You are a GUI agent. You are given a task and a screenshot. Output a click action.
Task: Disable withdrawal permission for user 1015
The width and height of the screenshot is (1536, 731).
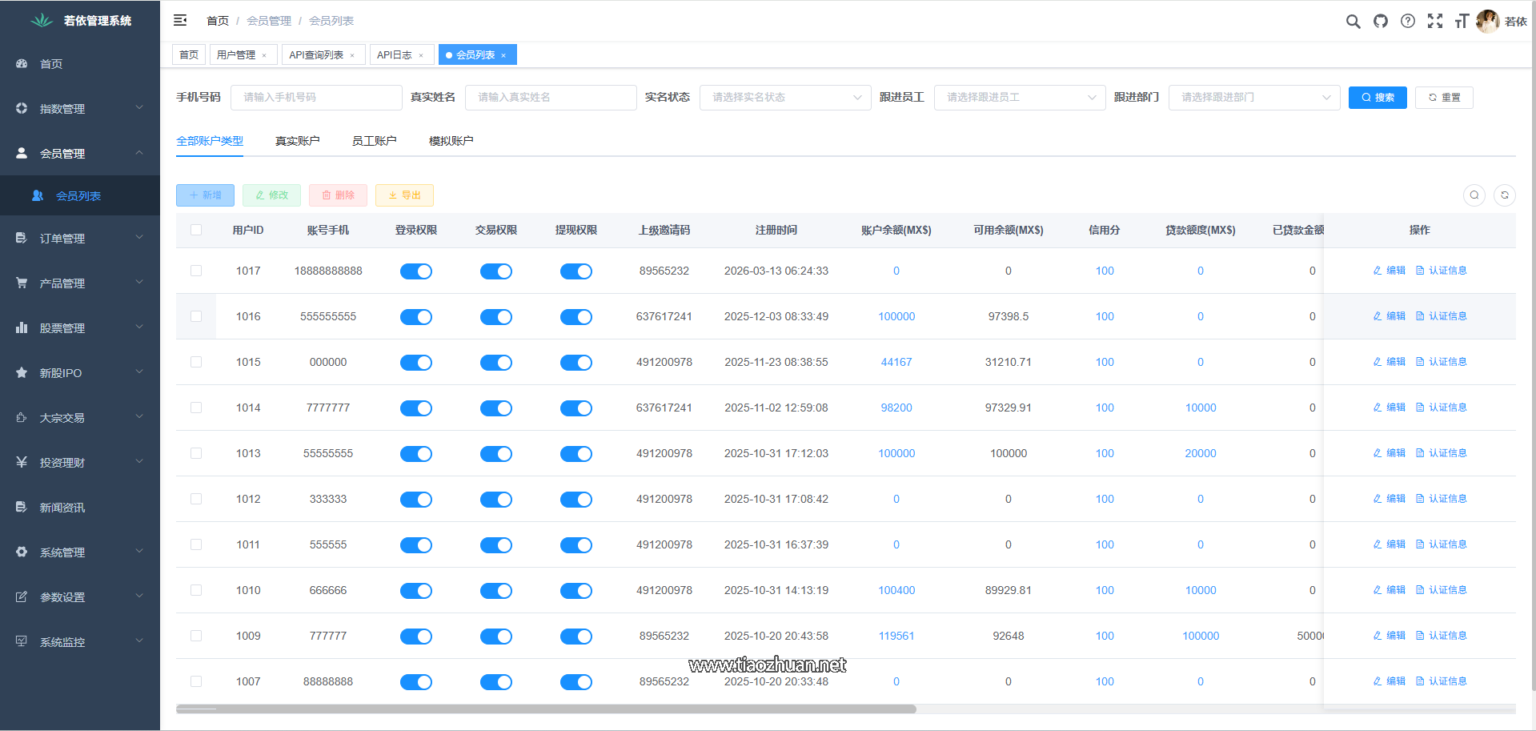tap(576, 363)
